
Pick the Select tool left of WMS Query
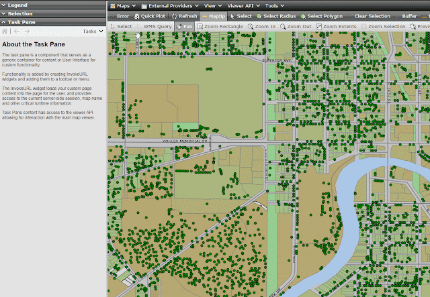(x=121, y=26)
